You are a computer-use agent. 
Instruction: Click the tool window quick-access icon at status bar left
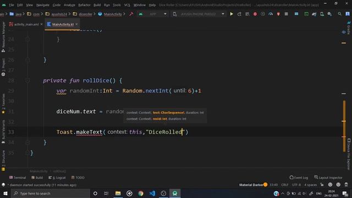coord(3,185)
